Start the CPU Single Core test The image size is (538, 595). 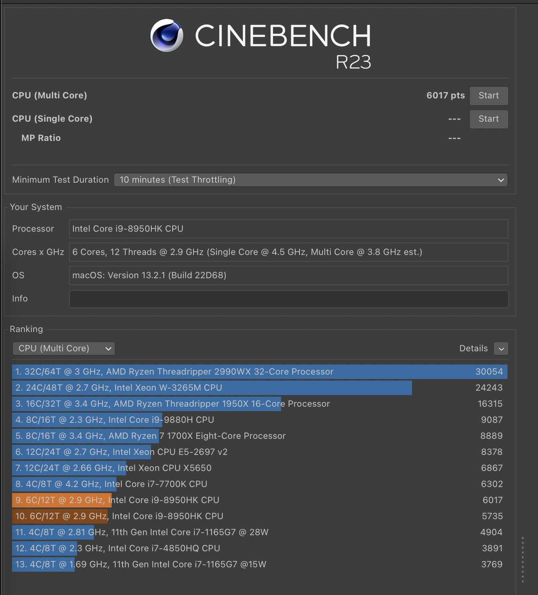point(489,119)
